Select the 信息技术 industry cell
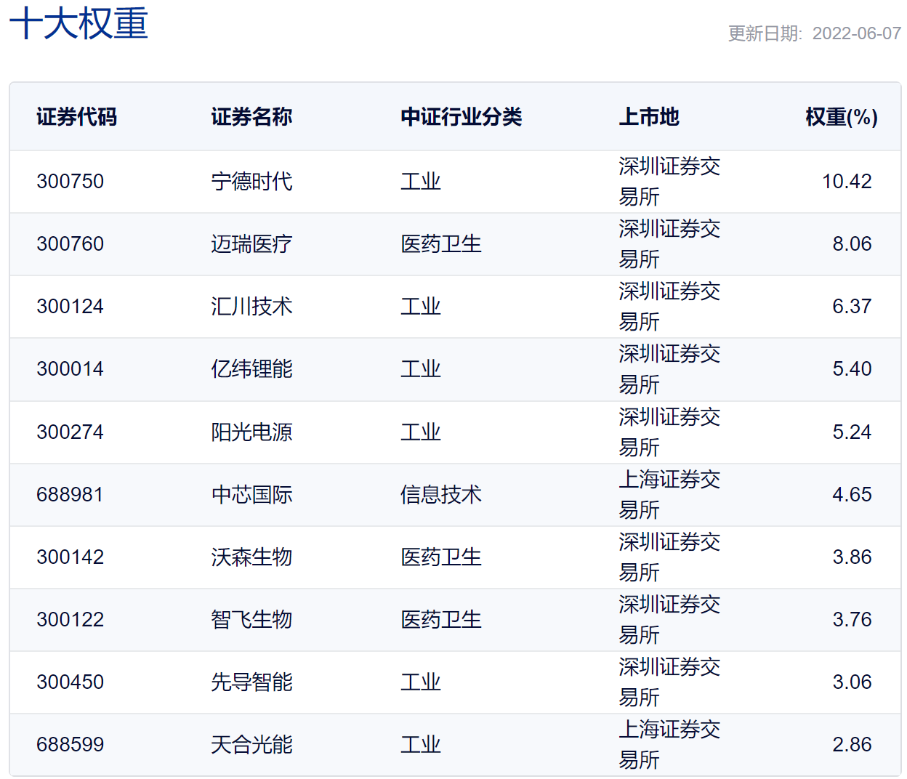907x779 pixels. (x=441, y=494)
